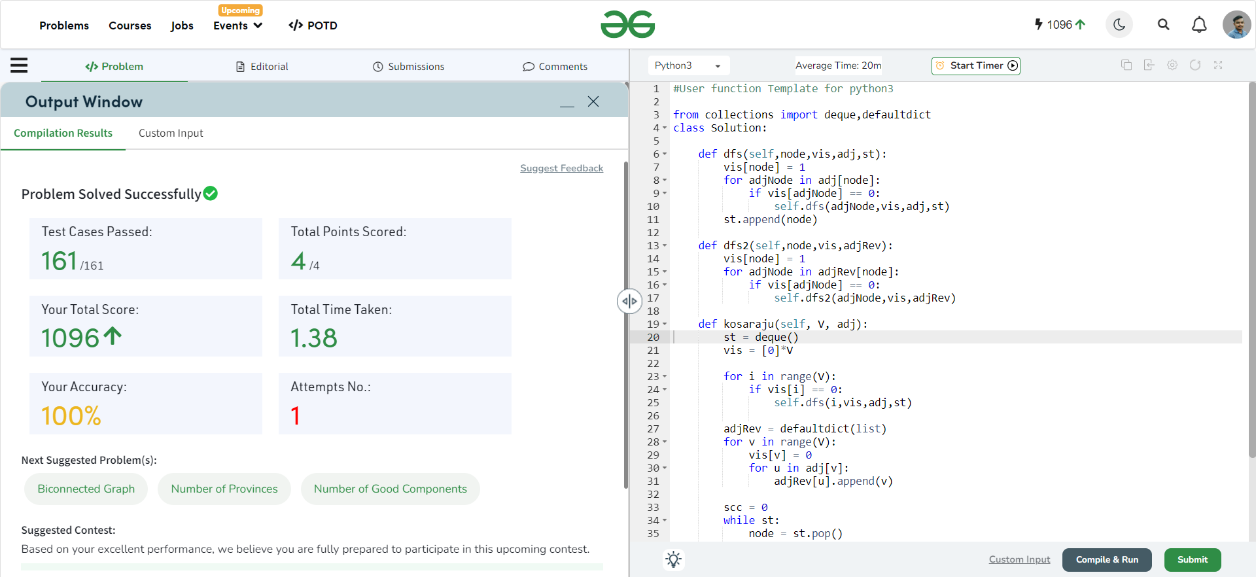Click the green success checkmark icon
This screenshot has width=1256, height=577.
[210, 194]
